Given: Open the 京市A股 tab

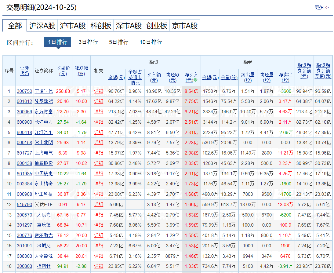Looking at the screenshot, I should tap(185, 26).
